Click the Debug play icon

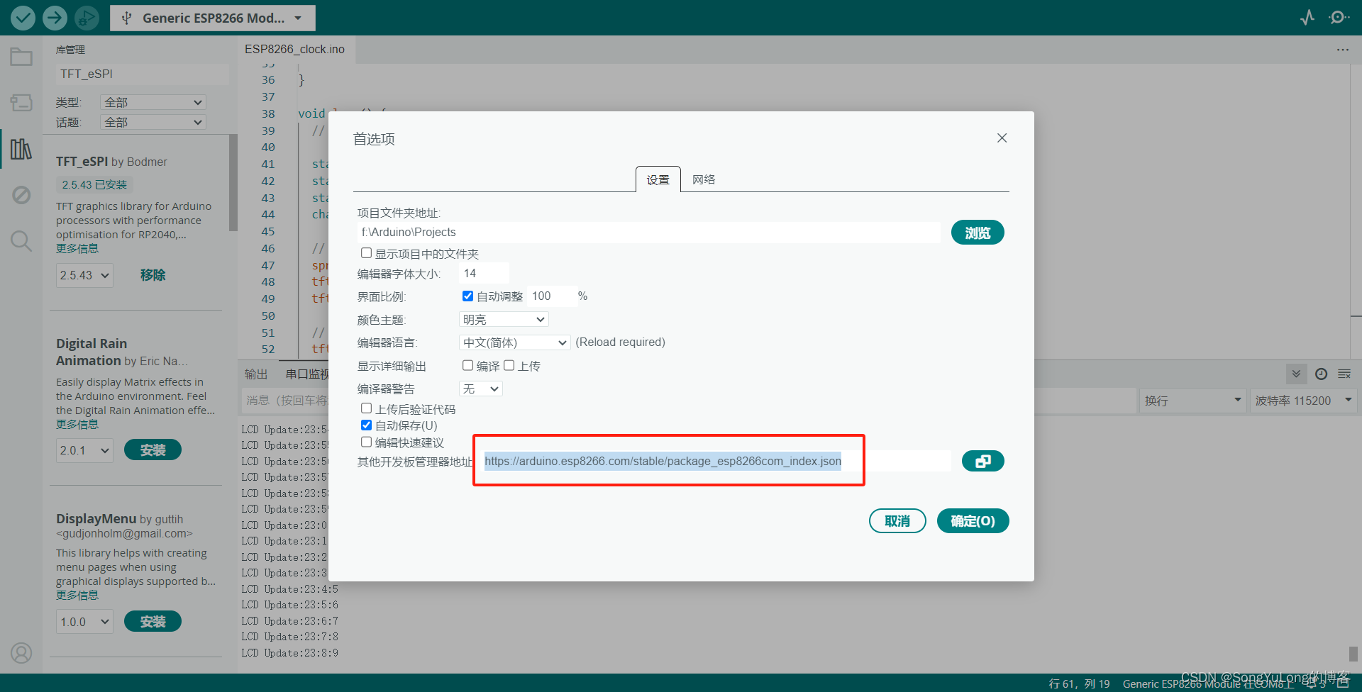pos(87,18)
